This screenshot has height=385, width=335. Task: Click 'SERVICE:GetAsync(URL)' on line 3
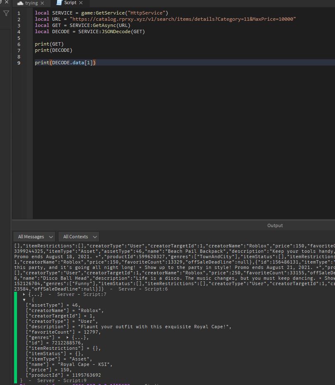(100, 25)
